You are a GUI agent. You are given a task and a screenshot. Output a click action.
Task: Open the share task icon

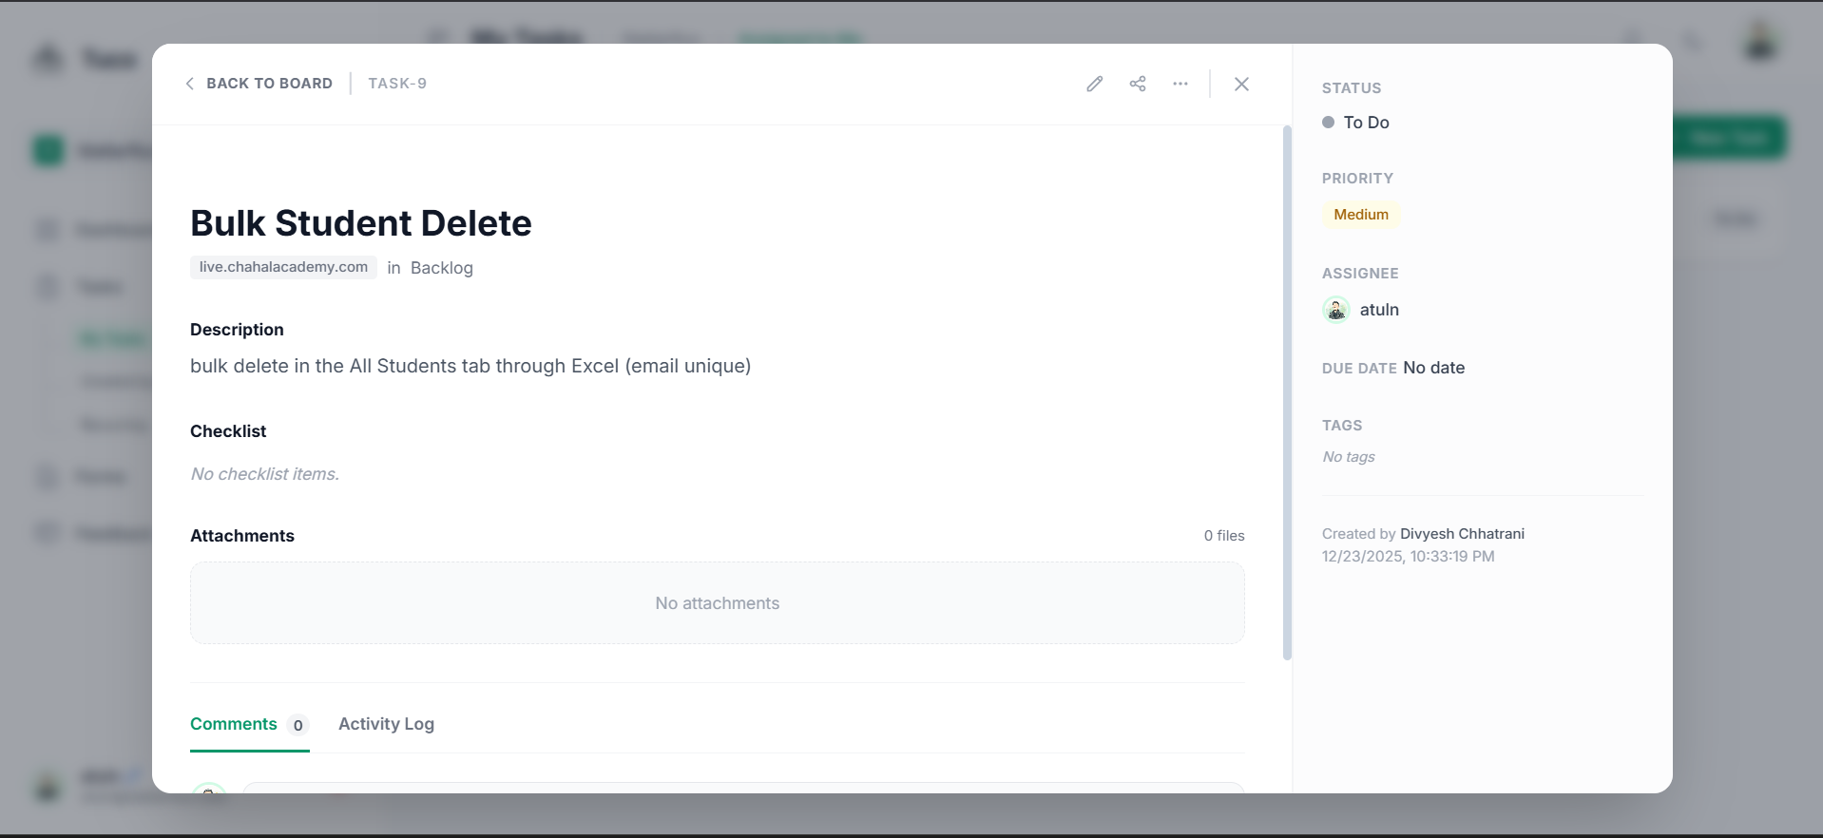(x=1138, y=84)
